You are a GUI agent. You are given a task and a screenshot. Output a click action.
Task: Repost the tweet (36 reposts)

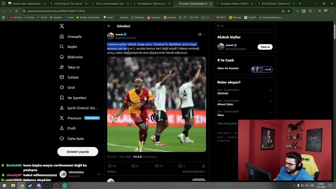(x=135, y=166)
